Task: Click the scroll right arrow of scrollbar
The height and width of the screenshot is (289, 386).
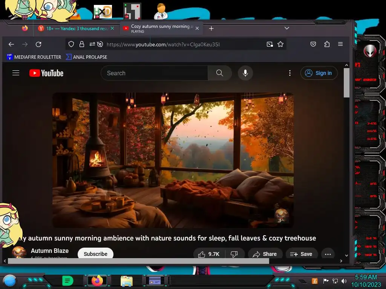Action: [x=341, y=261]
